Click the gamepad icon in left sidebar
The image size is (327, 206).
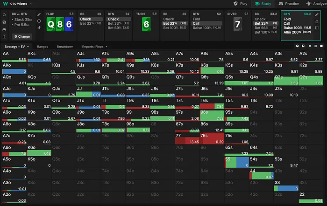click(x=4, y=29)
